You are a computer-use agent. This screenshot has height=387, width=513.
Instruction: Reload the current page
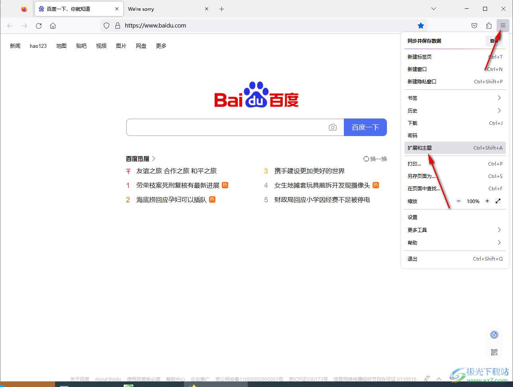[x=39, y=26]
